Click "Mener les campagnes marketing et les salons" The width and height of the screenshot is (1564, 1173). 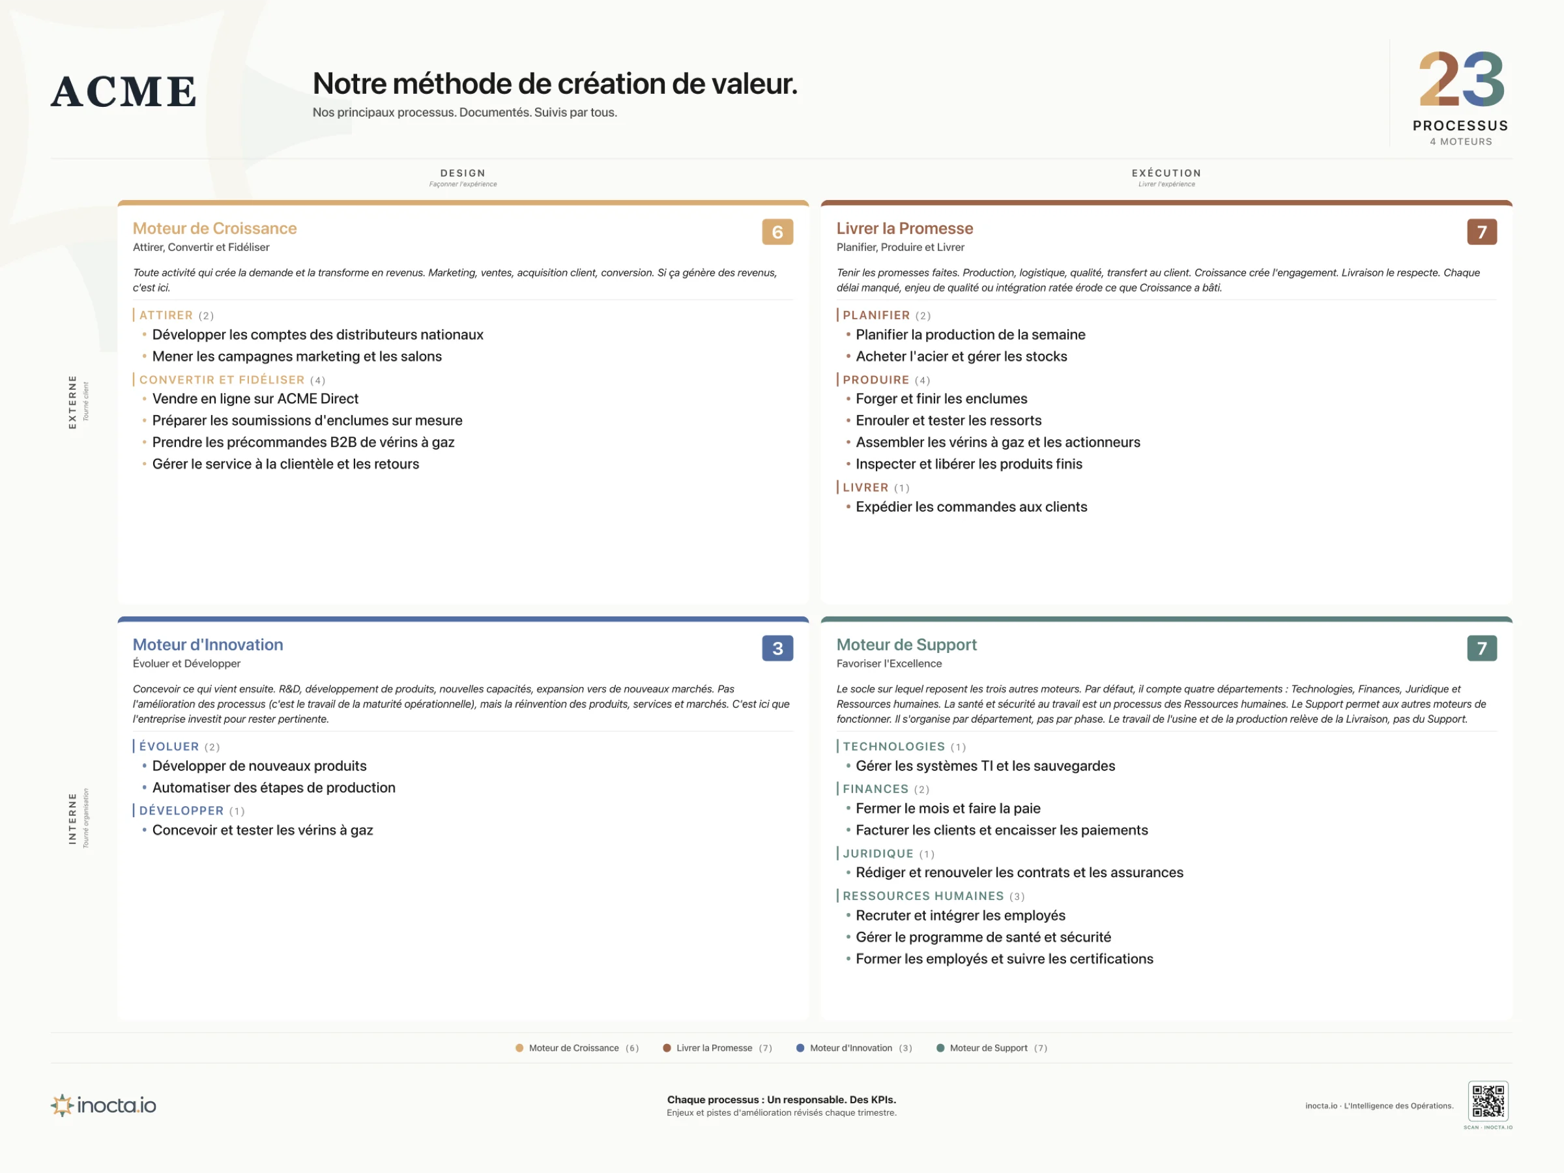click(297, 356)
